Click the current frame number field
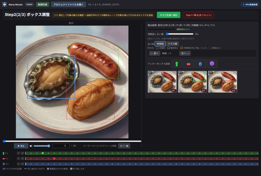This screenshot has width=261, height=176. 61,146
